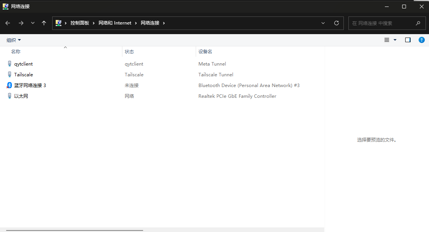The height and width of the screenshot is (232, 429).
Task: Select the qytclient connection name
Action: point(23,64)
